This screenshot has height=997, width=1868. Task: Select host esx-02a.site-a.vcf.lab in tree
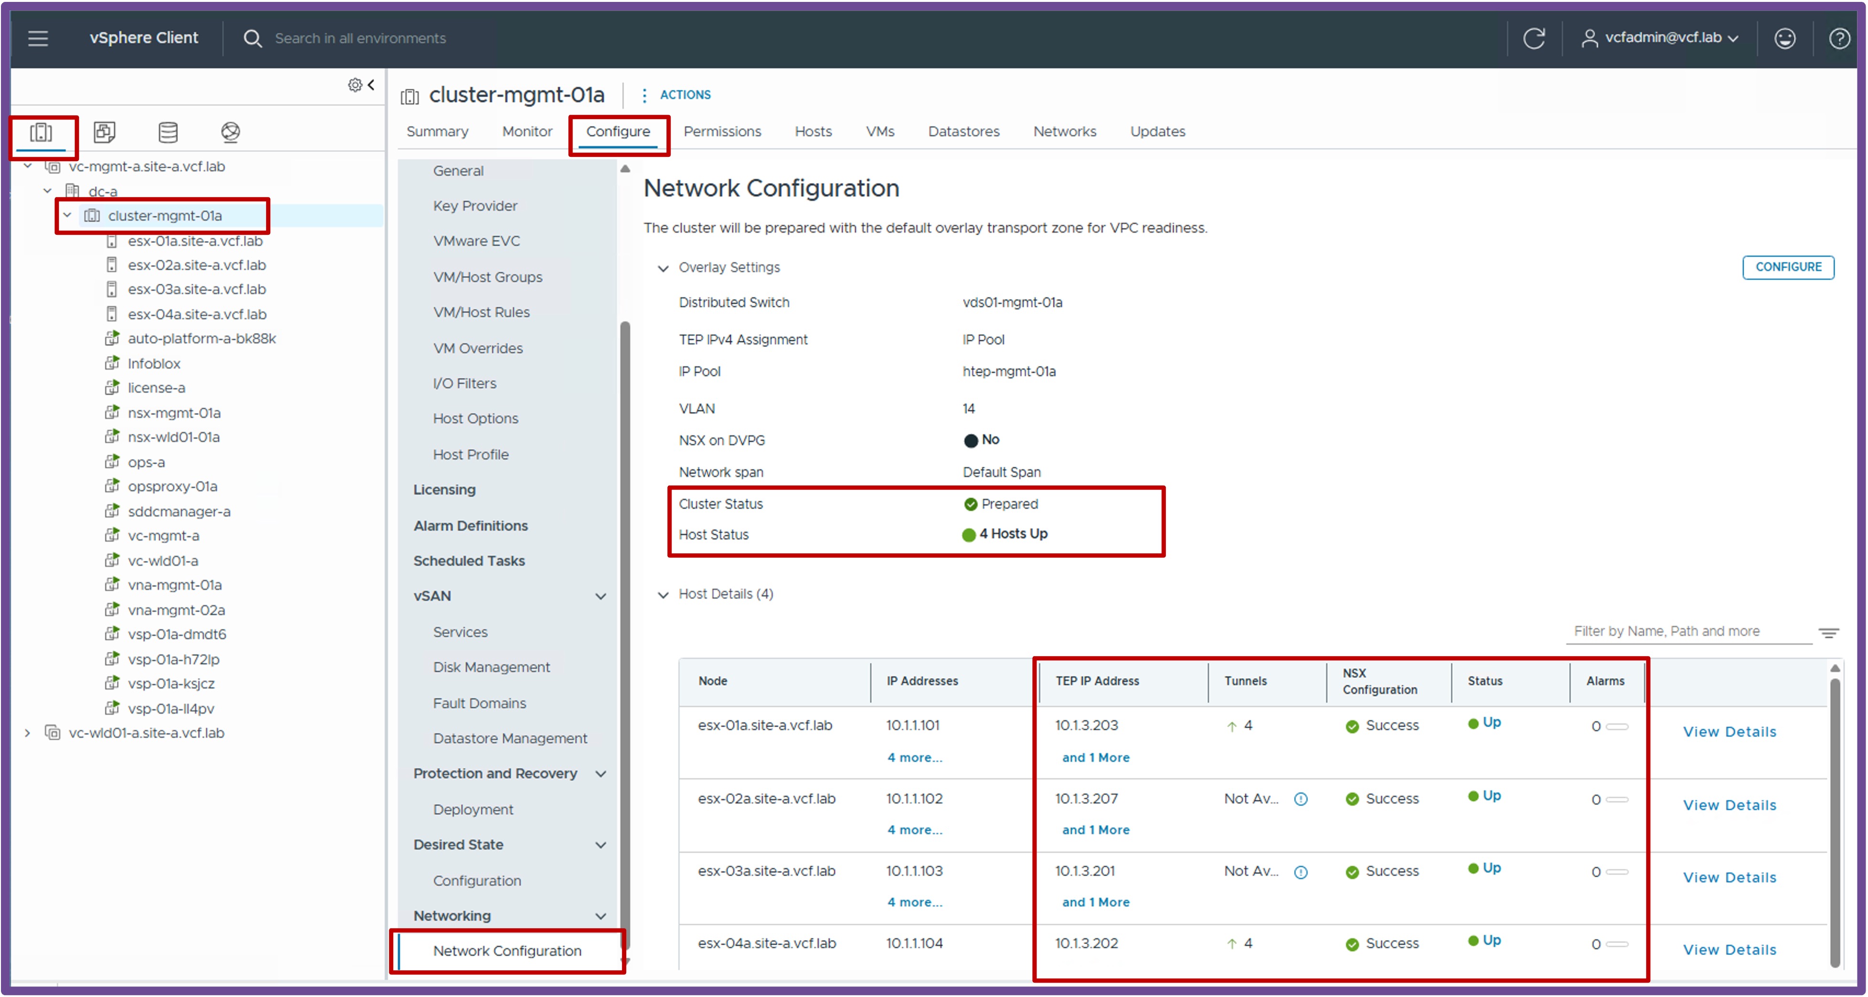click(x=197, y=264)
